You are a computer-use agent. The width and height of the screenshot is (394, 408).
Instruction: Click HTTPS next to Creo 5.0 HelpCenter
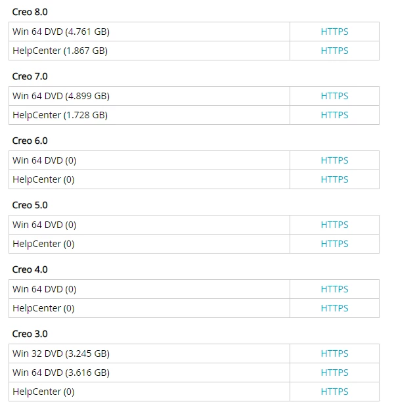(334, 244)
